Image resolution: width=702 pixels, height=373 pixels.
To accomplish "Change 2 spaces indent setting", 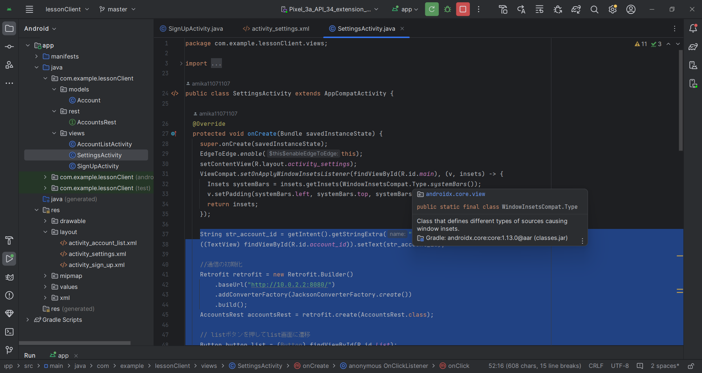I will [x=665, y=366].
